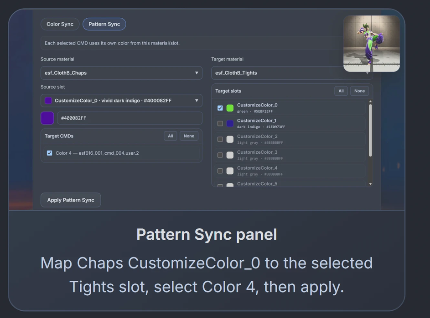430x318 pixels.
Task: Click the arrow of the Source material dropdown
Action: point(197,73)
